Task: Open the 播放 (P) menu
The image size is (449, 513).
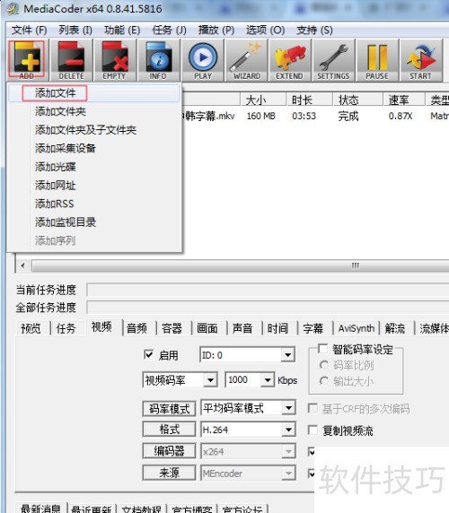Action: pyautogui.click(x=216, y=30)
